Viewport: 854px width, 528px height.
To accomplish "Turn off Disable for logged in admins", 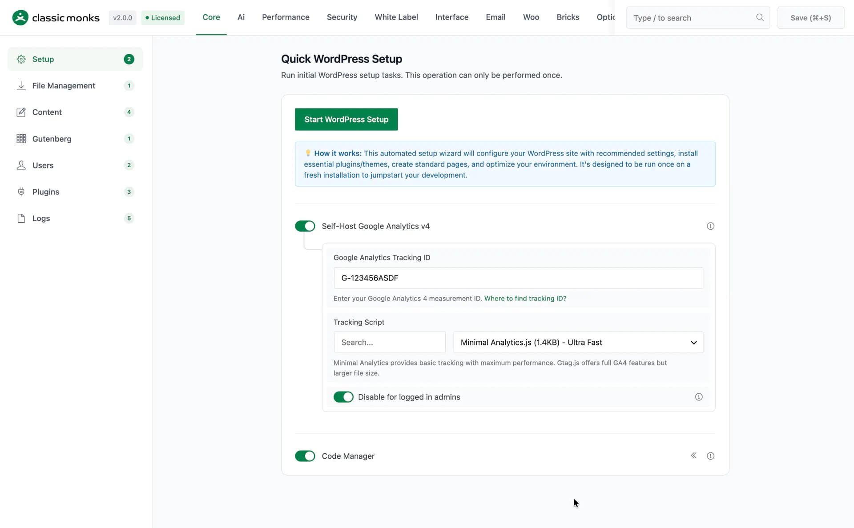I will pos(343,397).
